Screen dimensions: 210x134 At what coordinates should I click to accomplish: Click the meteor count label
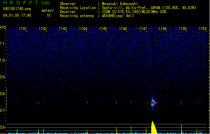pyautogui.click(x=47, y=10)
